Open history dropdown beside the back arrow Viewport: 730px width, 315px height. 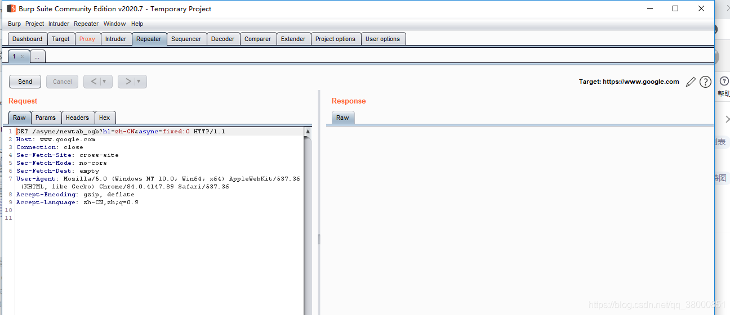click(x=105, y=82)
